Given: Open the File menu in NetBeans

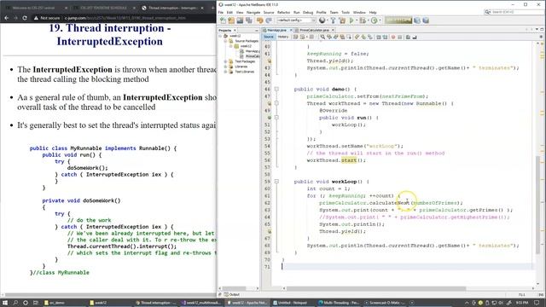Looking at the screenshot, I should pyautogui.click(x=221, y=13).
